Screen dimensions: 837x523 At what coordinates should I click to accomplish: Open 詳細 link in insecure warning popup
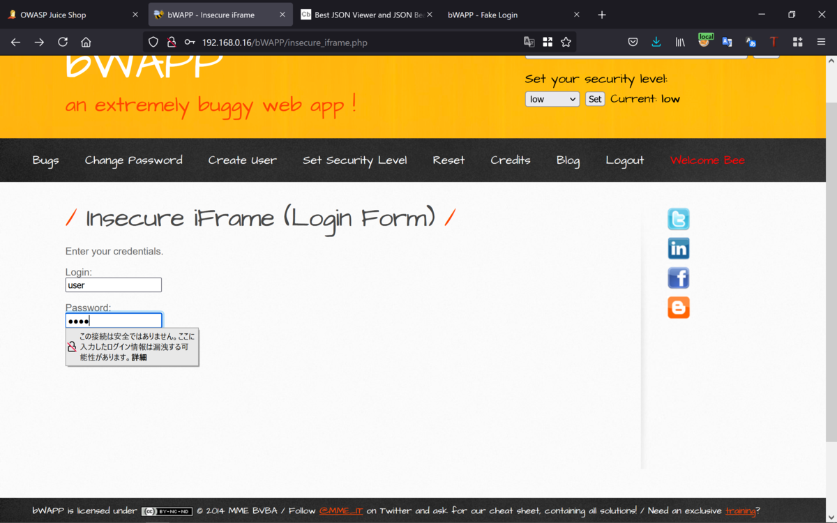pos(139,358)
